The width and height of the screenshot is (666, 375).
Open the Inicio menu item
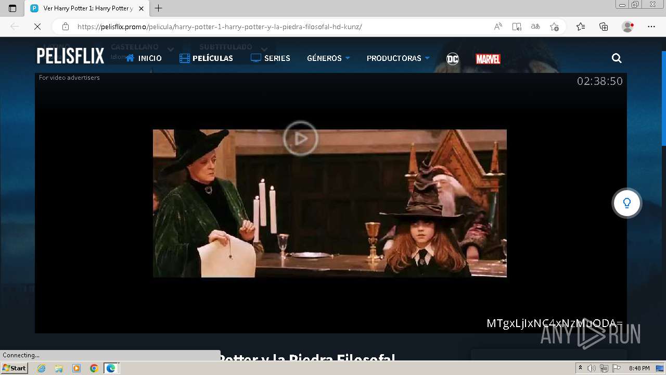click(x=144, y=58)
